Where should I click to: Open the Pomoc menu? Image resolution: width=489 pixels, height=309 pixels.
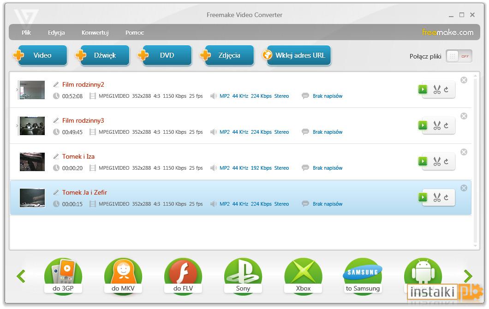(x=135, y=32)
